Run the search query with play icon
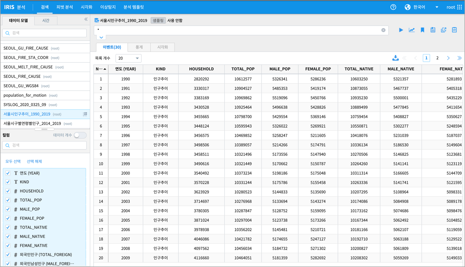The width and height of the screenshot is (465, 267). pos(401,30)
